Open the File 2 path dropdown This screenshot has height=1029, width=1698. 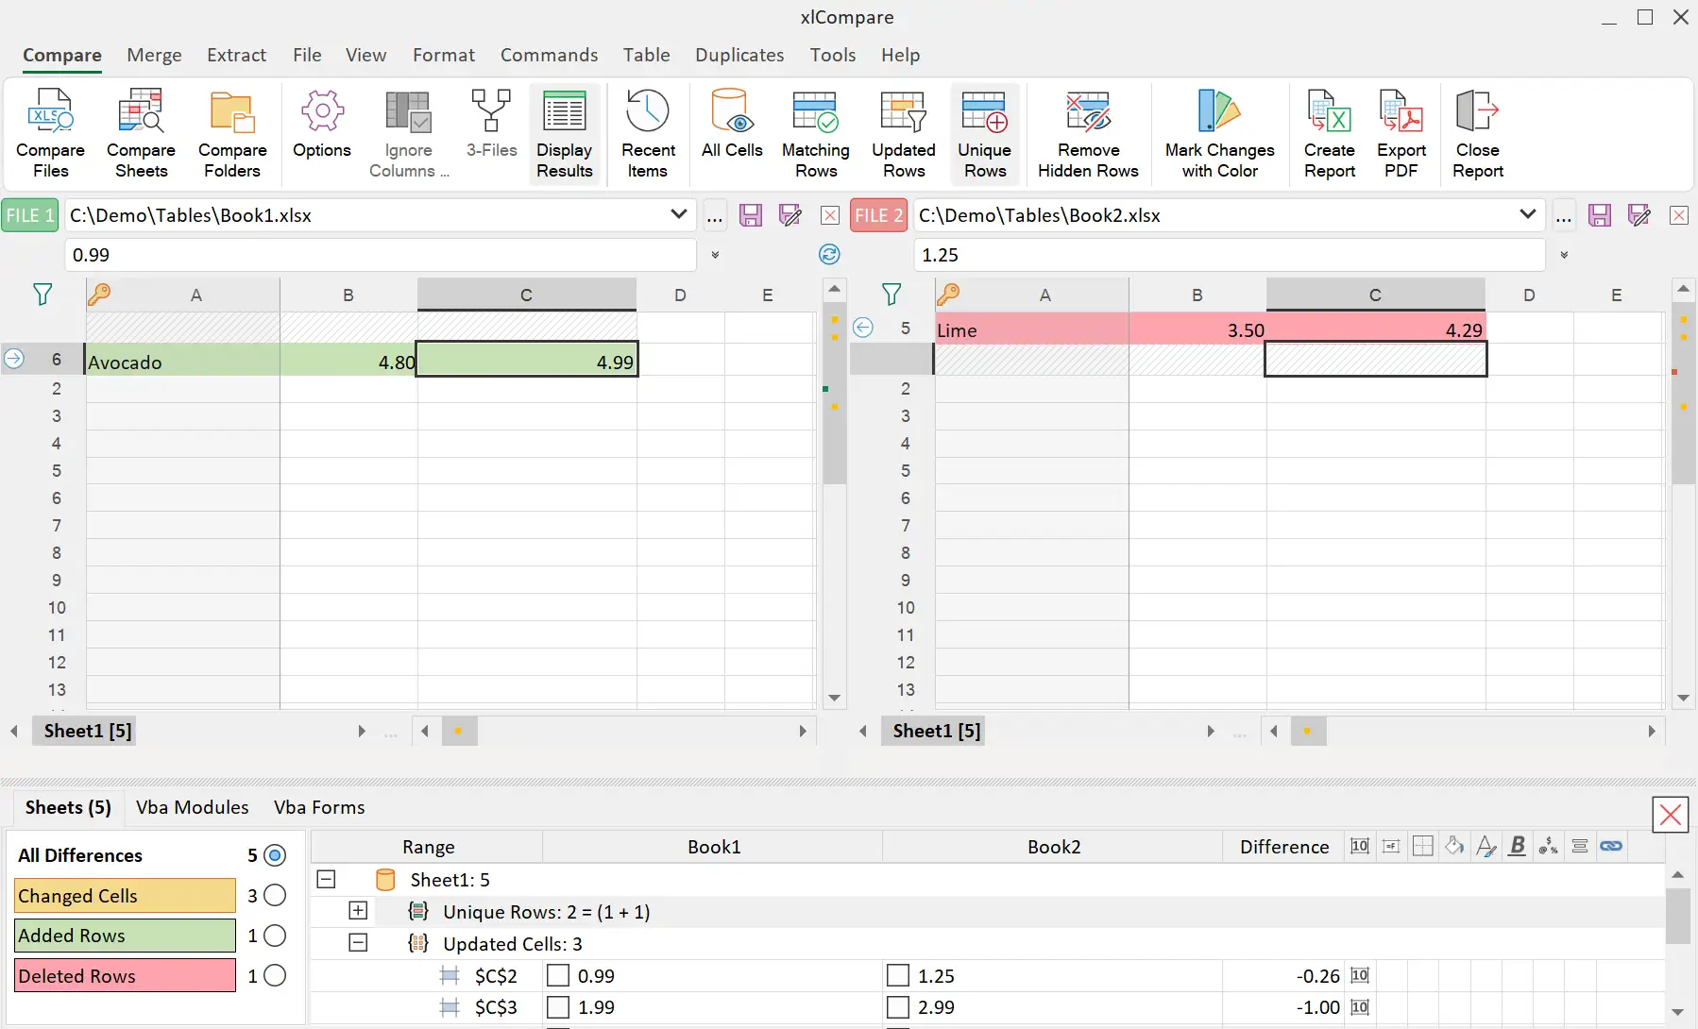click(1527, 214)
